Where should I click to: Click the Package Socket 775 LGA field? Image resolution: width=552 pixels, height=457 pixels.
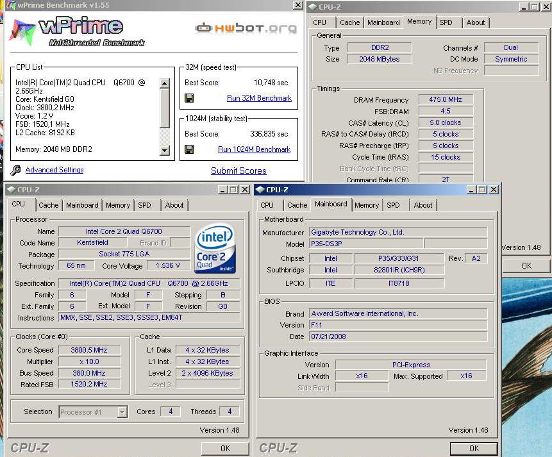[x=124, y=254]
